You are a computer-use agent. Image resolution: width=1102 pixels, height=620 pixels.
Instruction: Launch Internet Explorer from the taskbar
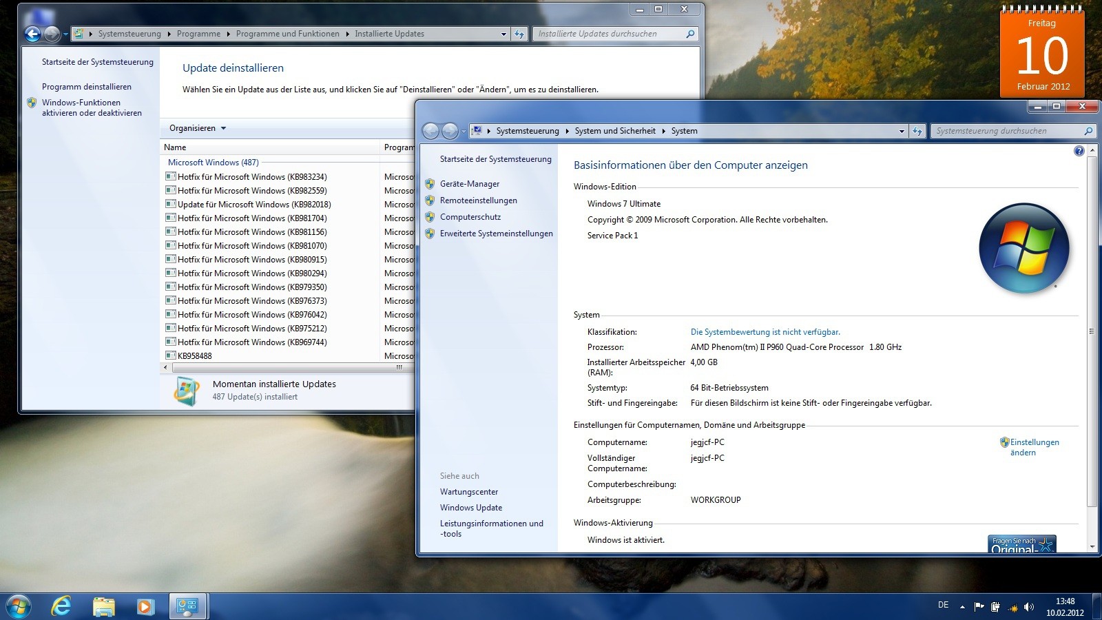(61, 606)
